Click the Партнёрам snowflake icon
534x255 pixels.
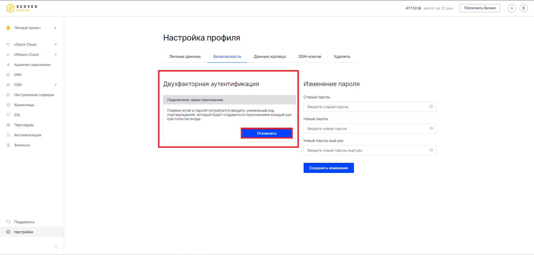pos(8,125)
